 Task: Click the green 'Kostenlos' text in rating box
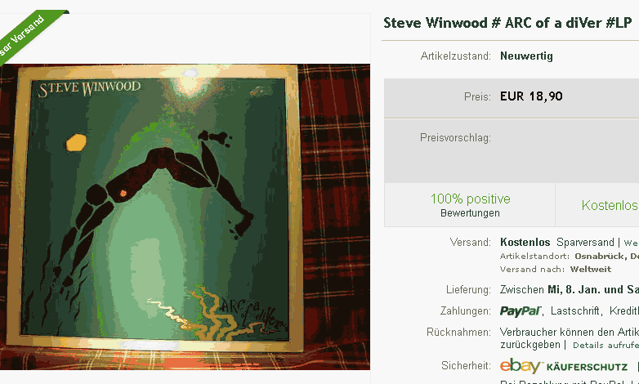tap(610, 205)
